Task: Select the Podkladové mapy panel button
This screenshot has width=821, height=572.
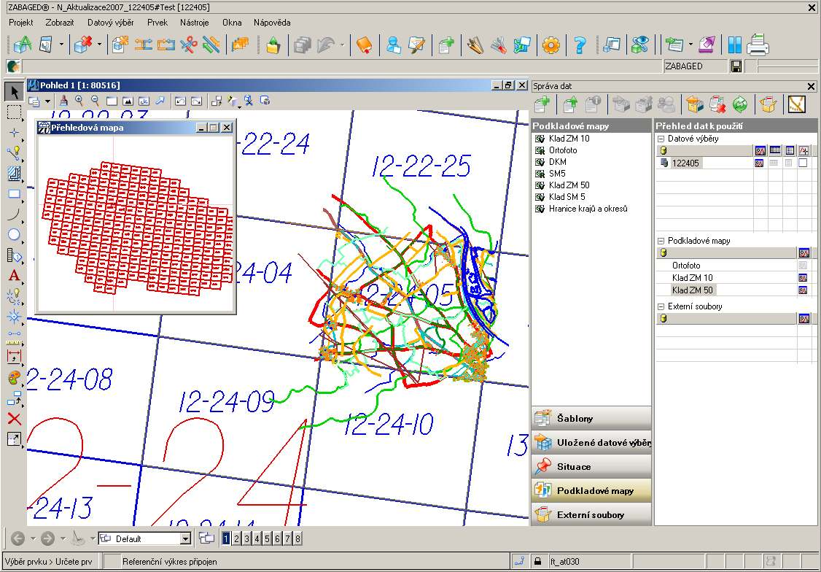Action: tap(591, 490)
